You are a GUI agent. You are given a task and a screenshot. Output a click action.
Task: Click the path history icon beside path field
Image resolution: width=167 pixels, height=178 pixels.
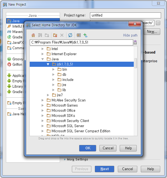pyautogui.click(x=135, y=42)
